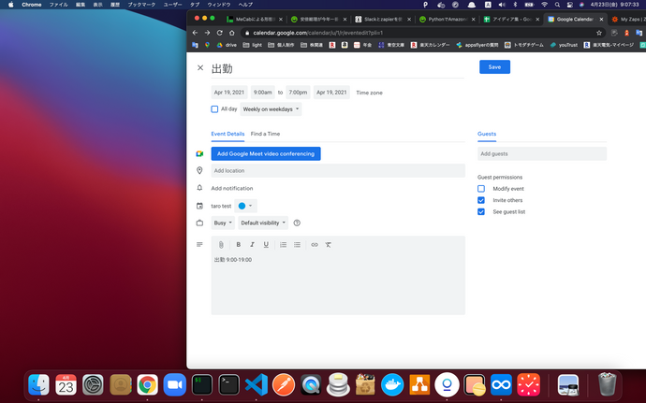Click the attachment paperclip icon in description toolbar
Viewport: 646px width, 403px height.
pos(221,245)
